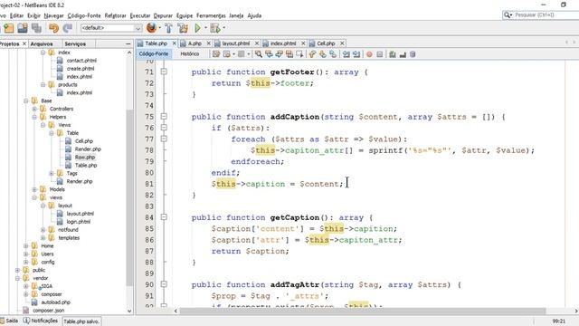
Task: Click Next Bookmark editor icon
Action: (323, 54)
